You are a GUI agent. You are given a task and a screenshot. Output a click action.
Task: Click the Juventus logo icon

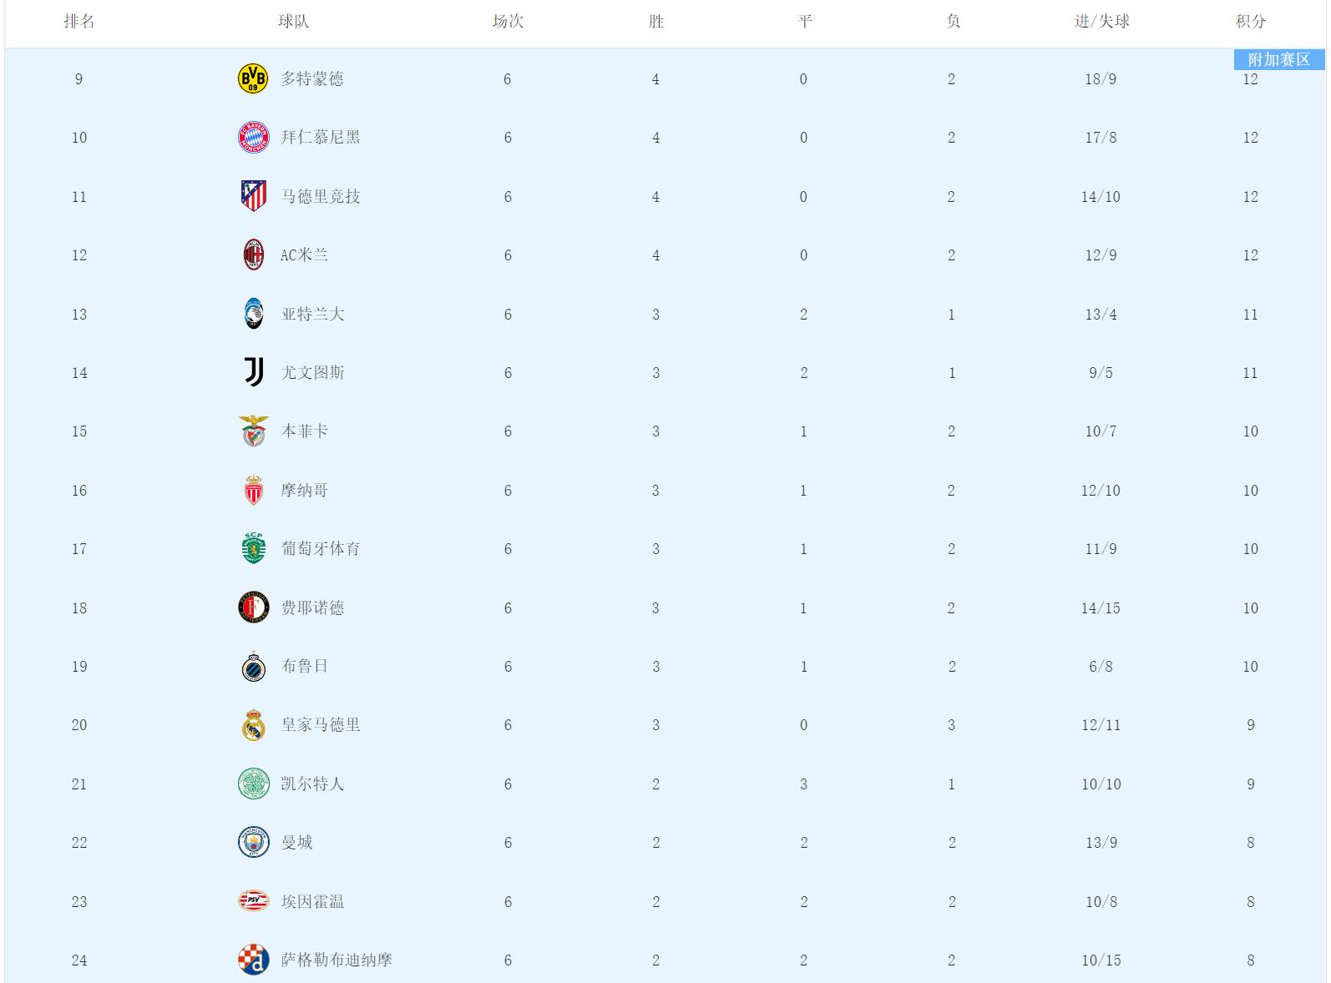[x=253, y=372]
